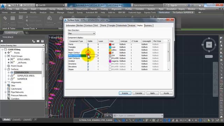The width and height of the screenshot is (224, 126).
Task: Click the first icon under the Toolspace title
Action: [x=2, y=41]
